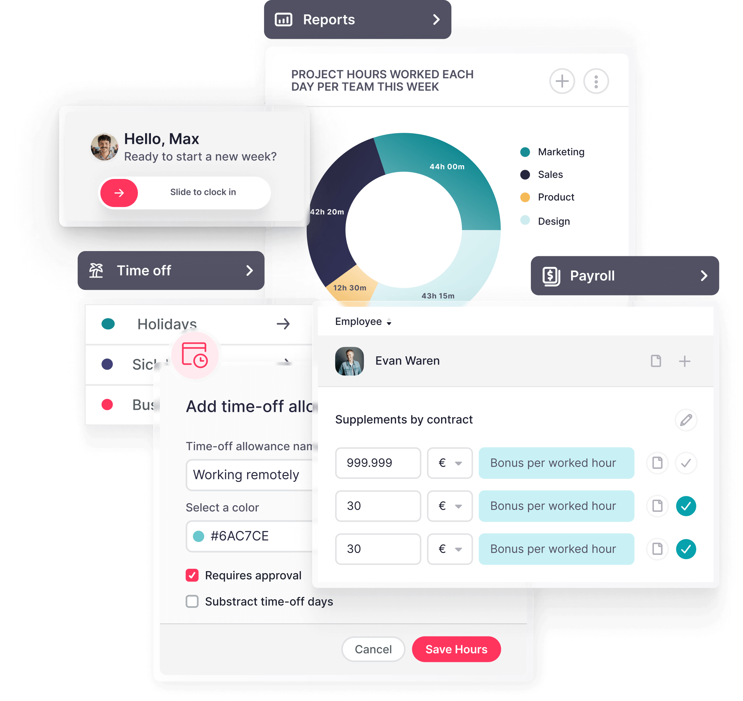Click the add icon next to Evan Waren

point(685,361)
